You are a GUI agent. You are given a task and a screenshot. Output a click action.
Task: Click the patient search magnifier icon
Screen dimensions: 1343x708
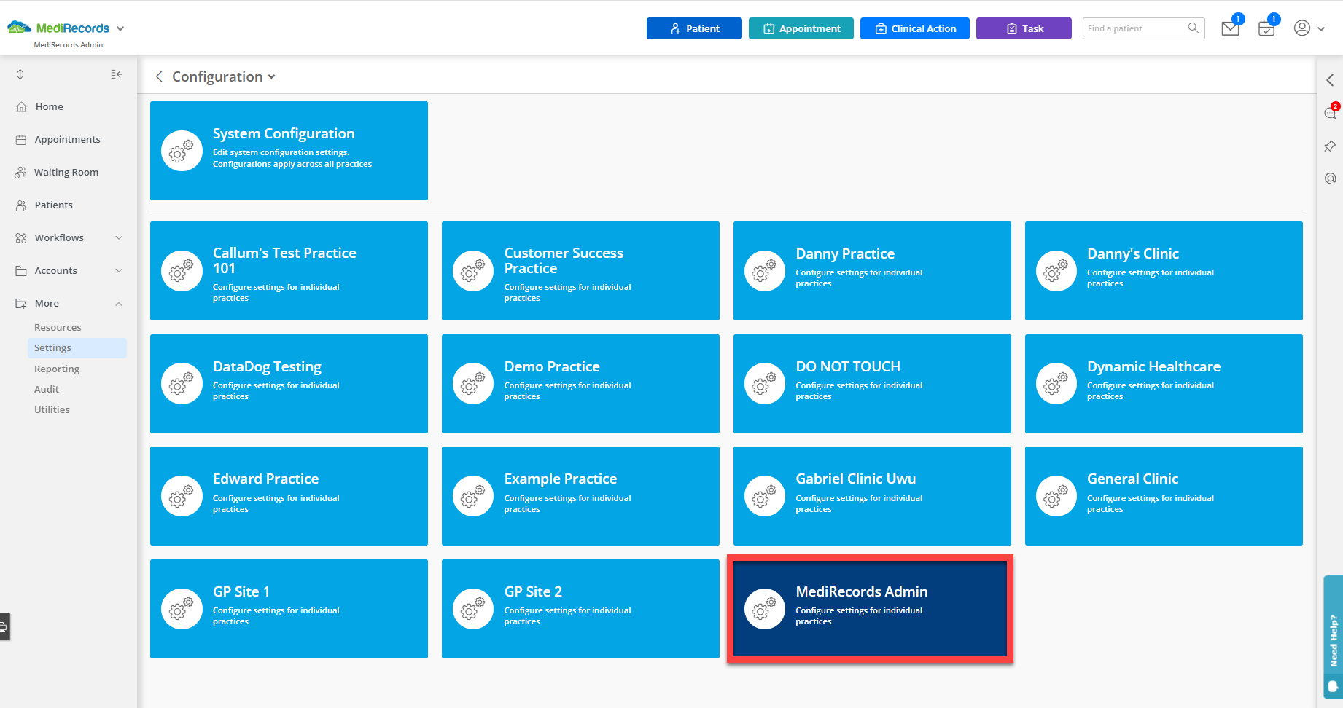pyautogui.click(x=1193, y=28)
